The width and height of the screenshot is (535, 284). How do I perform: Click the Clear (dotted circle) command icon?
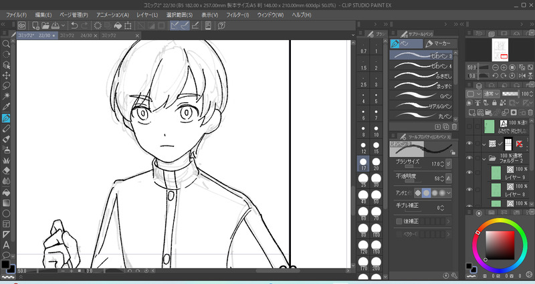click(x=98, y=25)
